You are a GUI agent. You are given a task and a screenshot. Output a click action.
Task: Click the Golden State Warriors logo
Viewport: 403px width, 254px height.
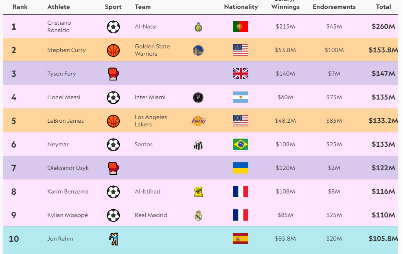(x=198, y=50)
